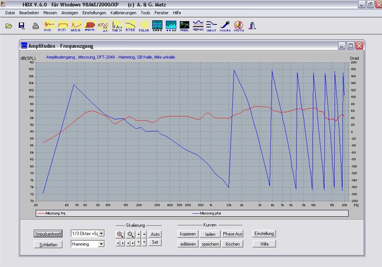Viewport: 382px width, 267px height.
Task: Click the kopieren curve button
Action: [188, 234]
